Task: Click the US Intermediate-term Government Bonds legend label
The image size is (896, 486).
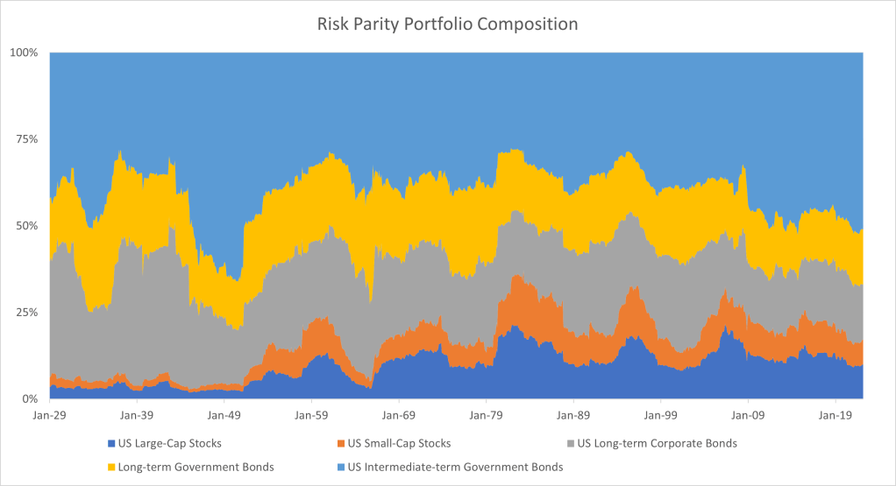Action: (452, 467)
